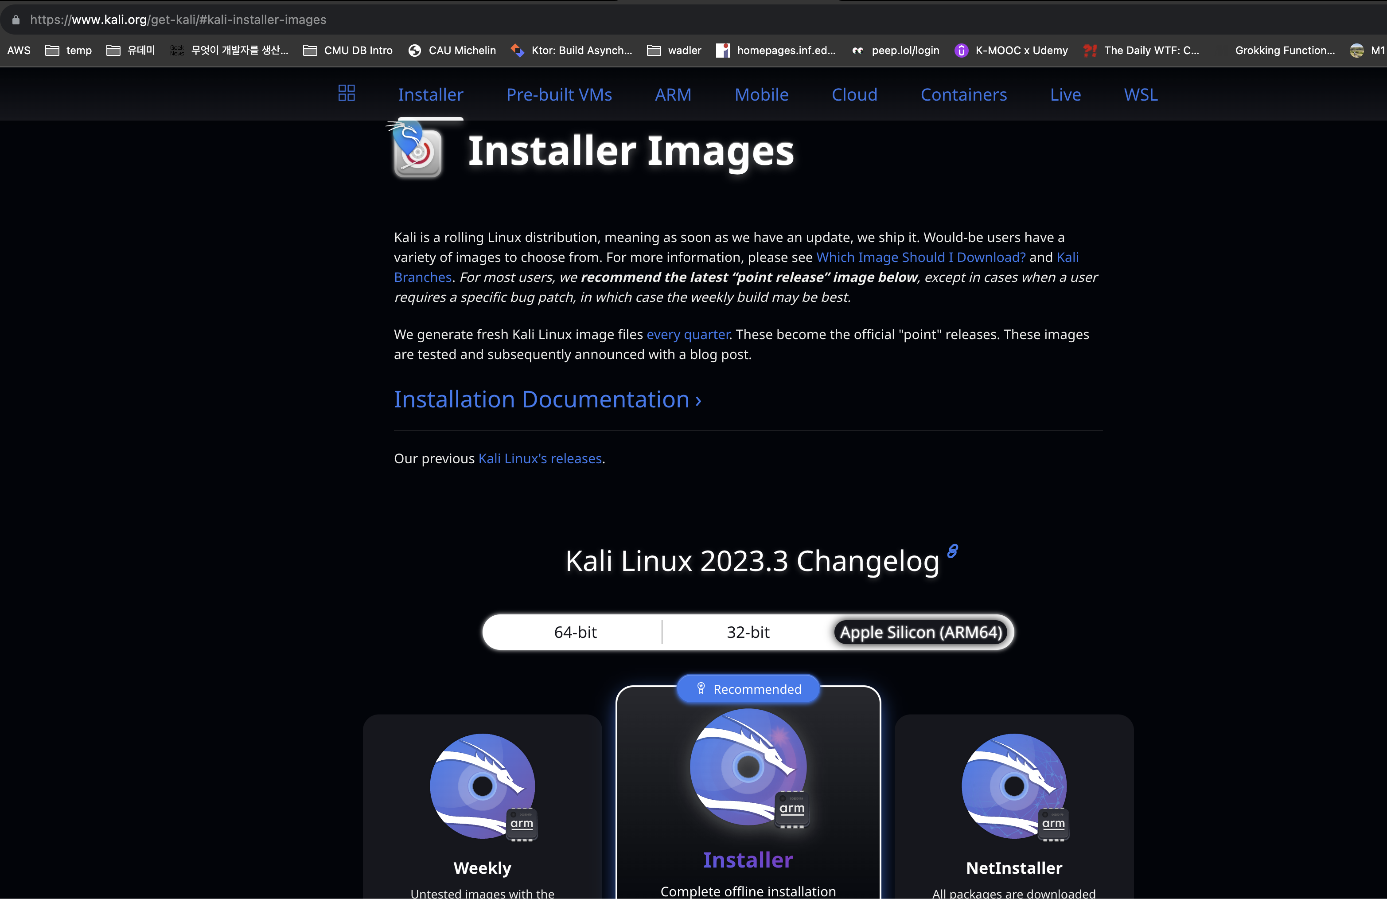The image size is (1387, 899).
Task: Switch to Pre-built VMs tab
Action: tap(559, 94)
